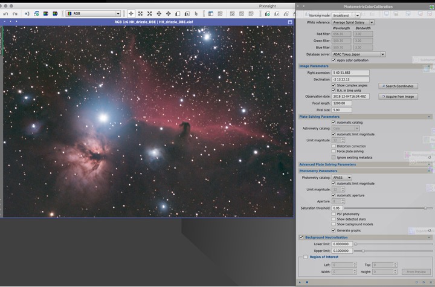
Task: Select the pointer readout mode icon
Action: [x=131, y=13]
